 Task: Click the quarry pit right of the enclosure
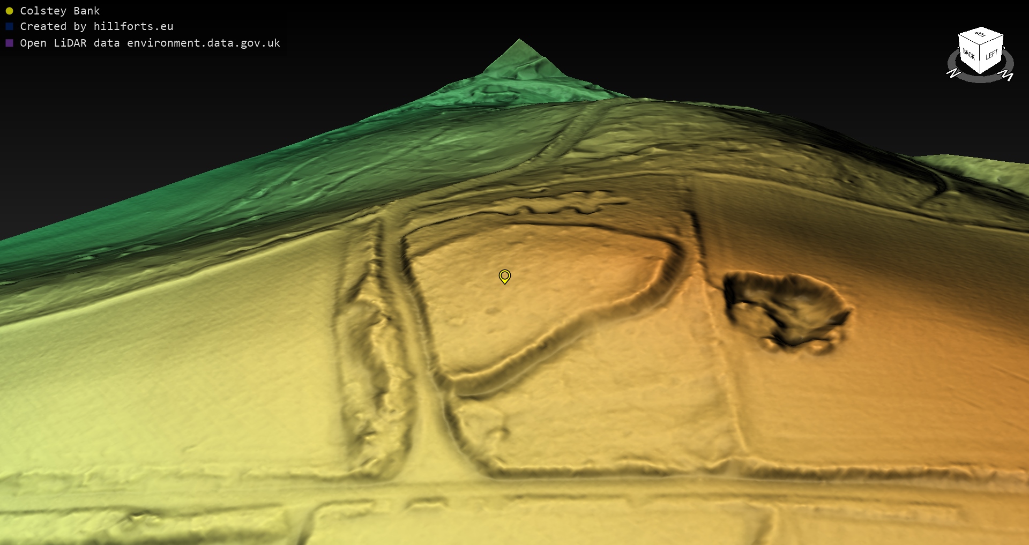click(782, 308)
